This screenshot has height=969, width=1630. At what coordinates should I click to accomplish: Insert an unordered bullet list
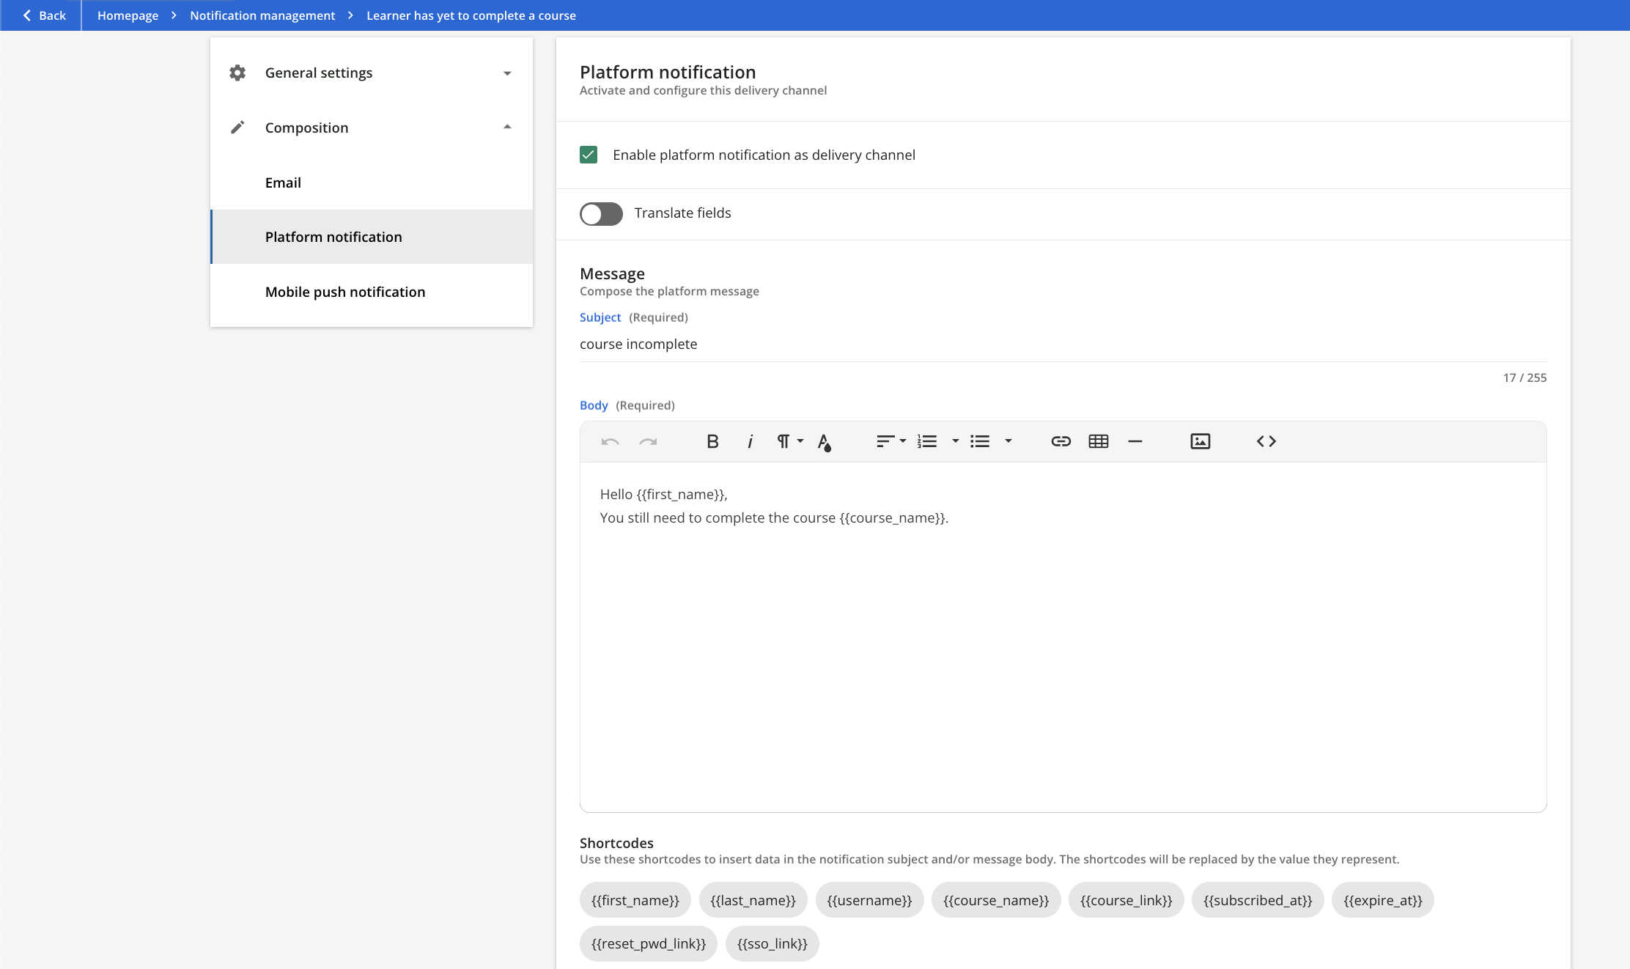(980, 441)
